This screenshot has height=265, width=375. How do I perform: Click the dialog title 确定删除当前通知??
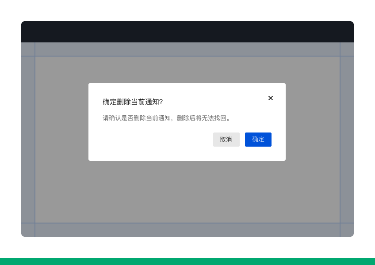coord(133,102)
